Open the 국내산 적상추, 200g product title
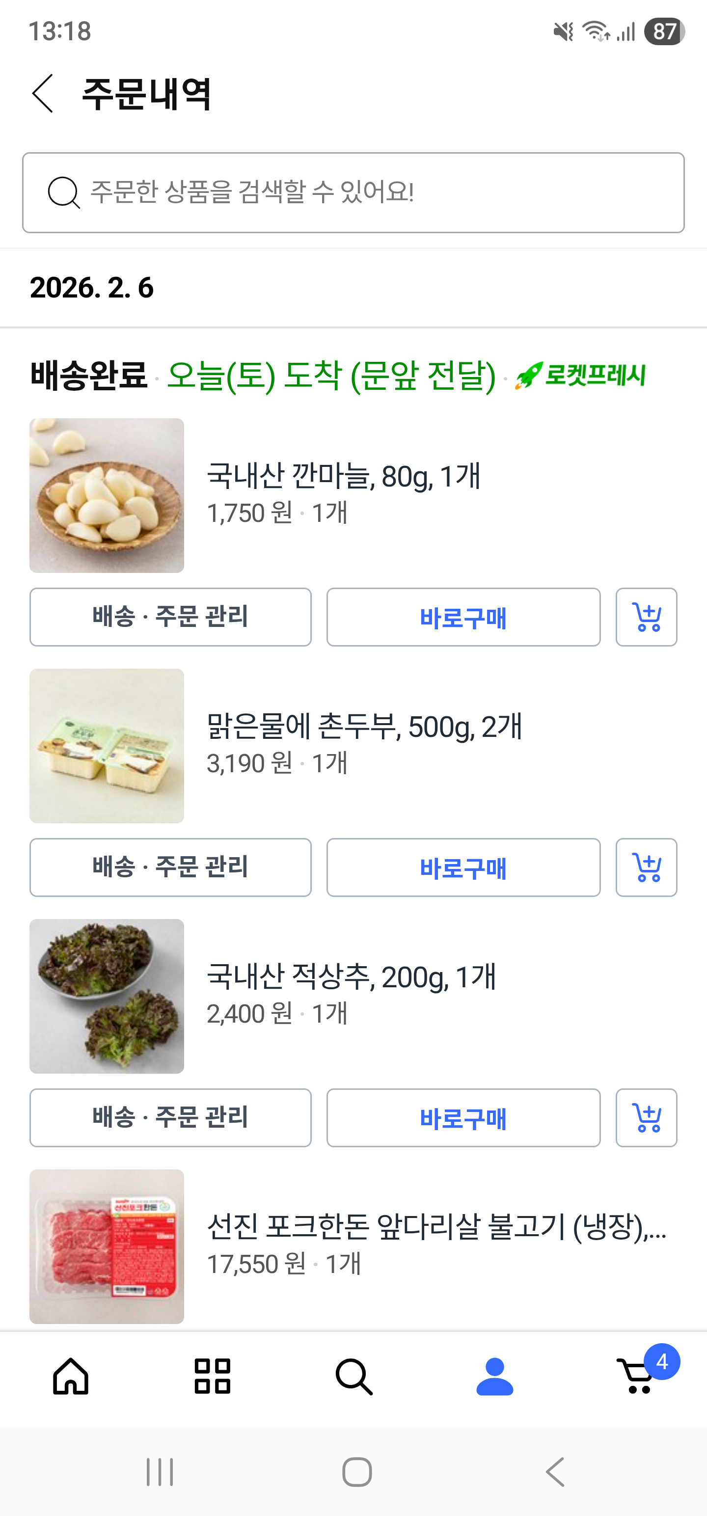 pyautogui.click(x=352, y=976)
